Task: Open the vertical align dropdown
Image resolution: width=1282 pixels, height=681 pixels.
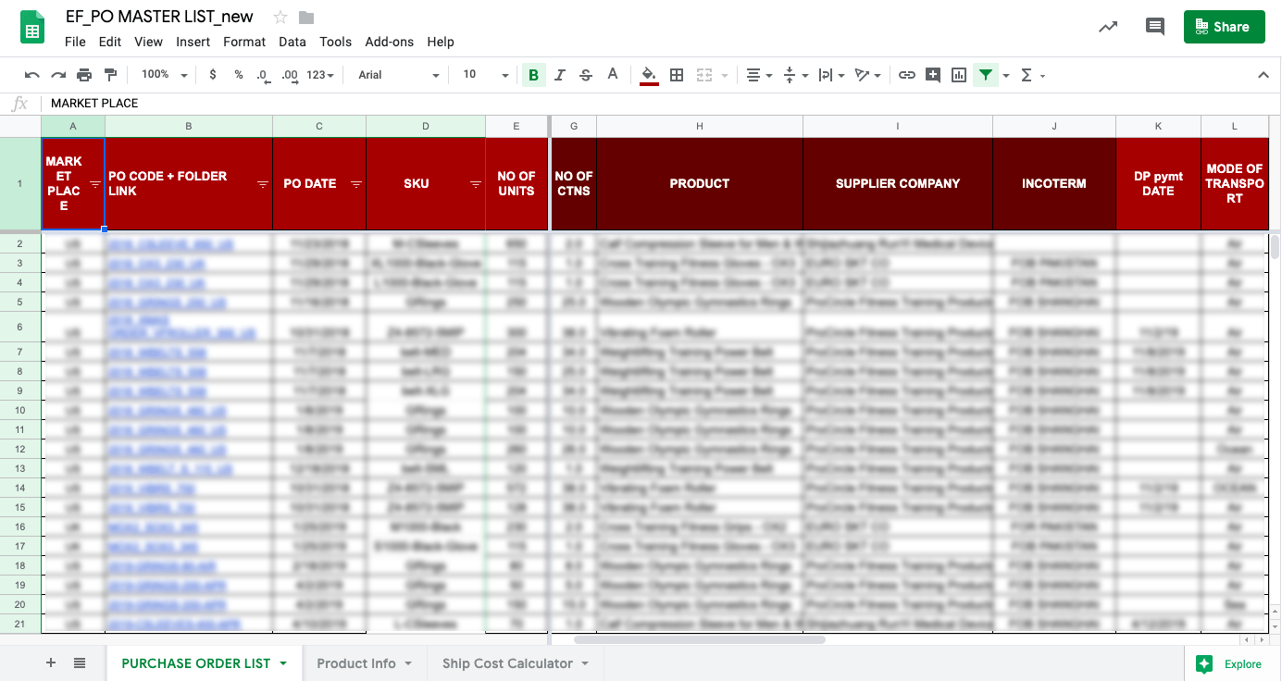Action: click(x=795, y=75)
